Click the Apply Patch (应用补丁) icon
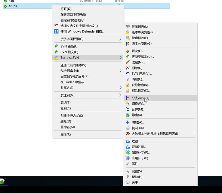This screenshot has width=222, height=193. (x=128, y=158)
